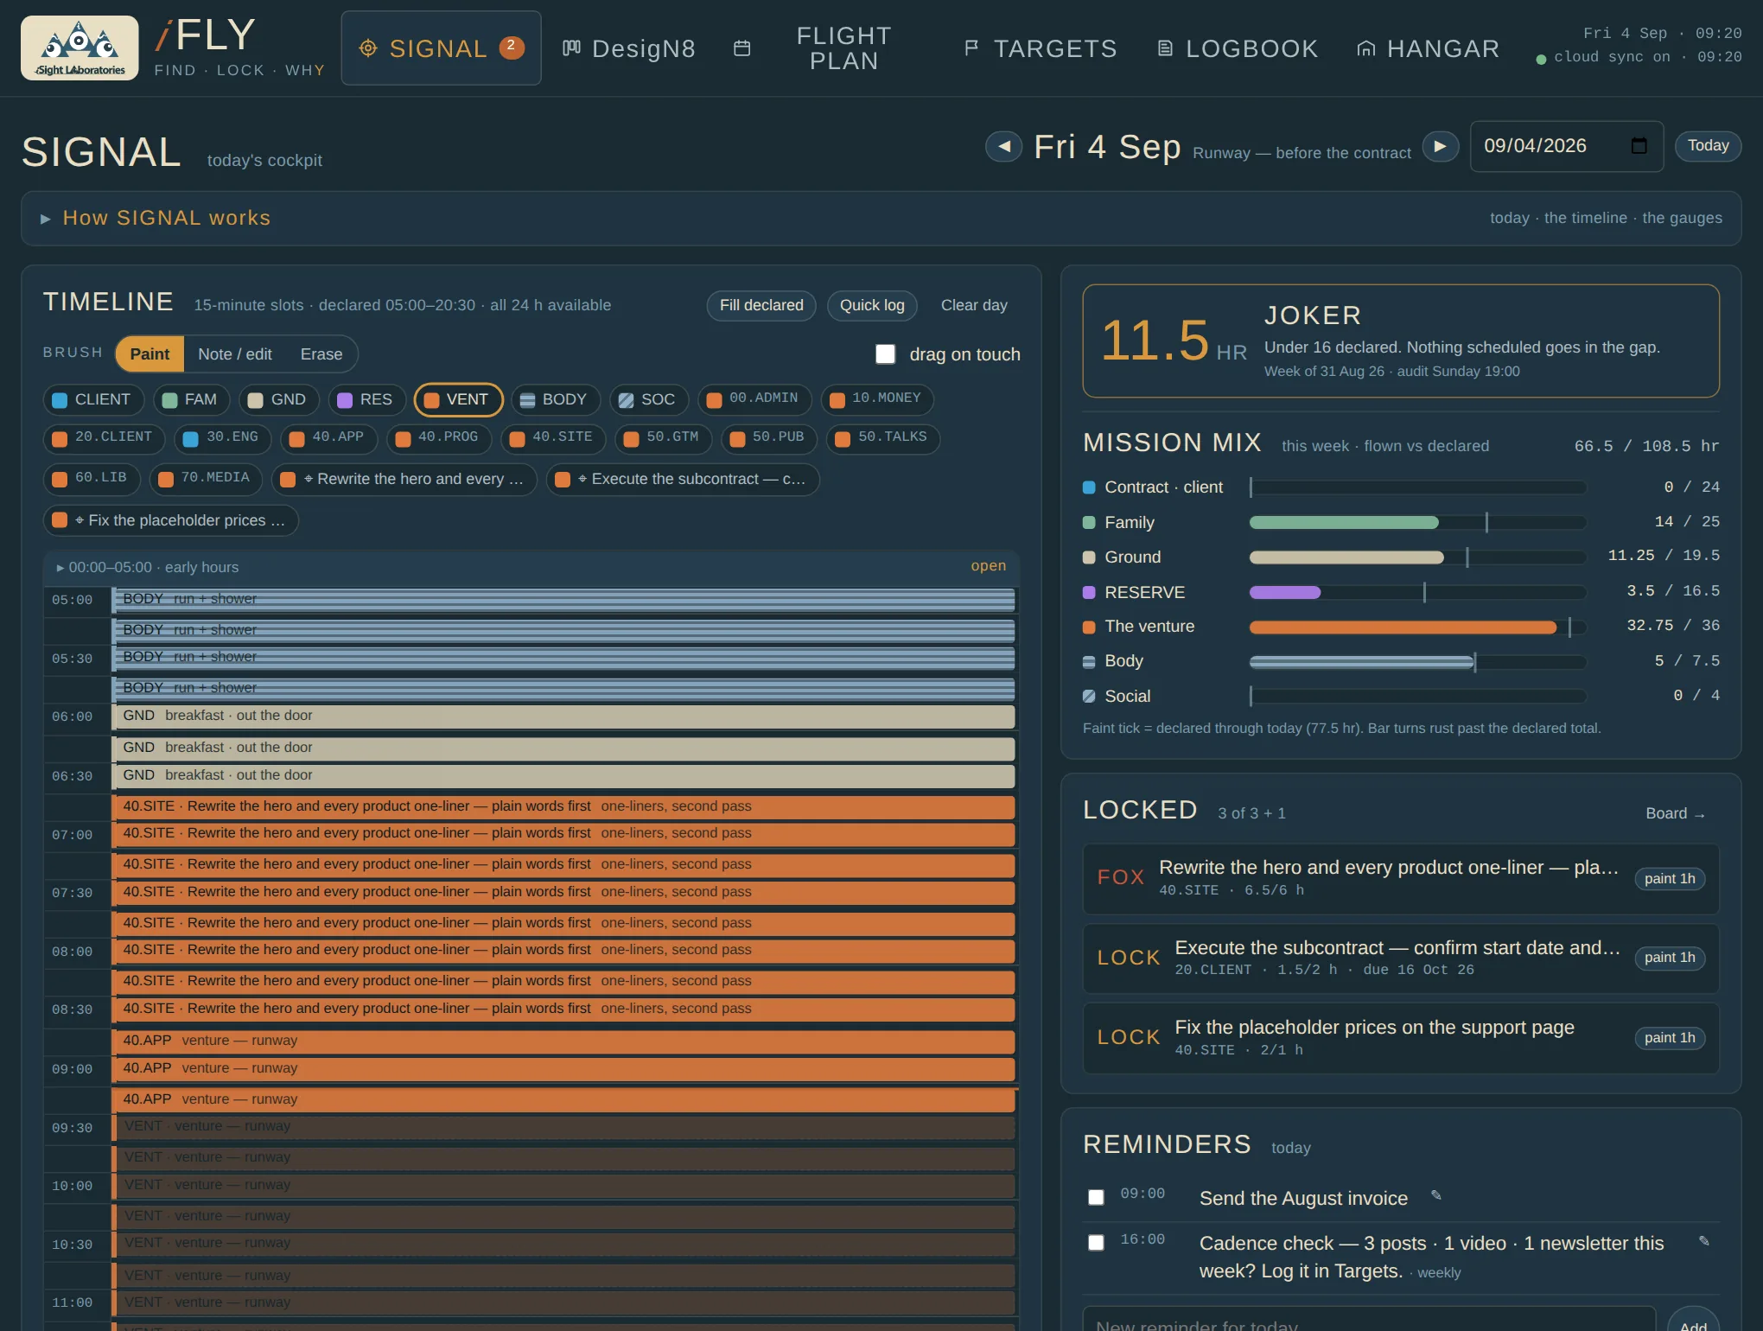Edit the August invoice reminder pencil
Viewport: 1763px width, 1331px height.
click(1436, 1195)
